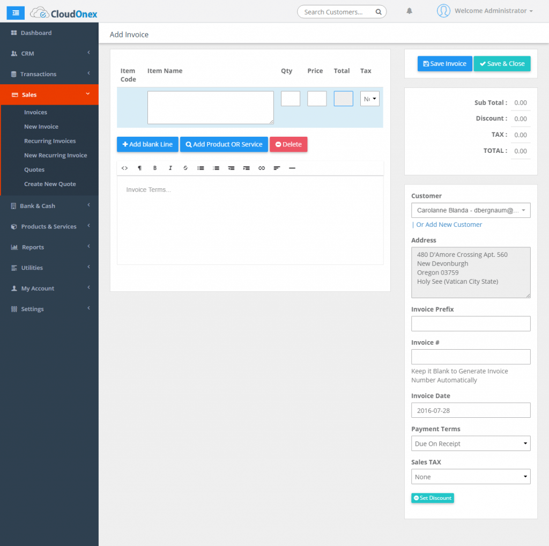Open the Customer selection dropdown

click(471, 210)
